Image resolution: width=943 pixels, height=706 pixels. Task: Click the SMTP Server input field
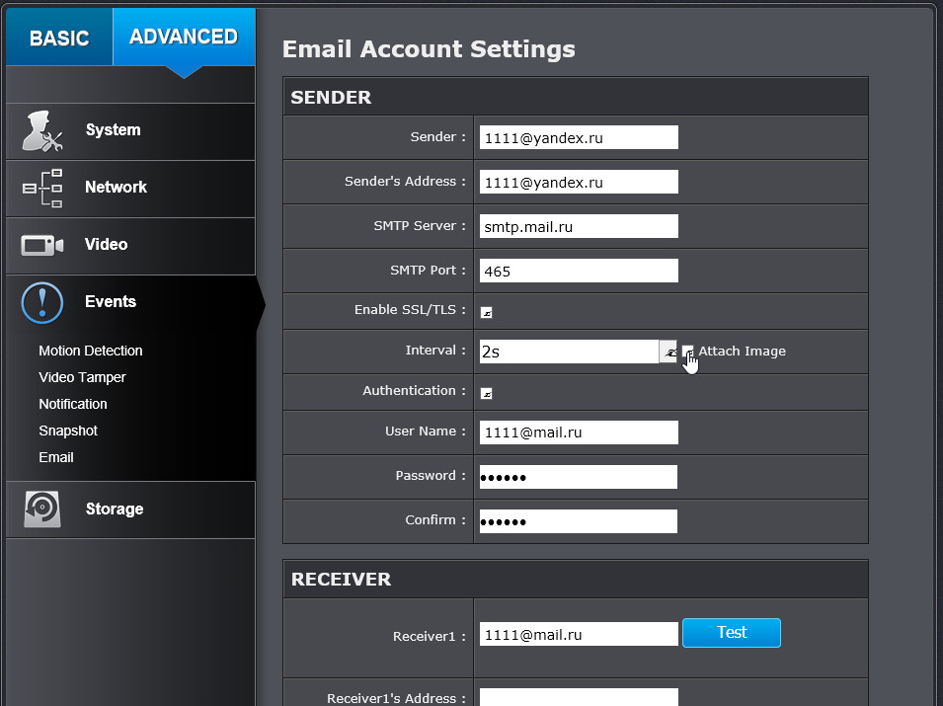click(x=579, y=227)
